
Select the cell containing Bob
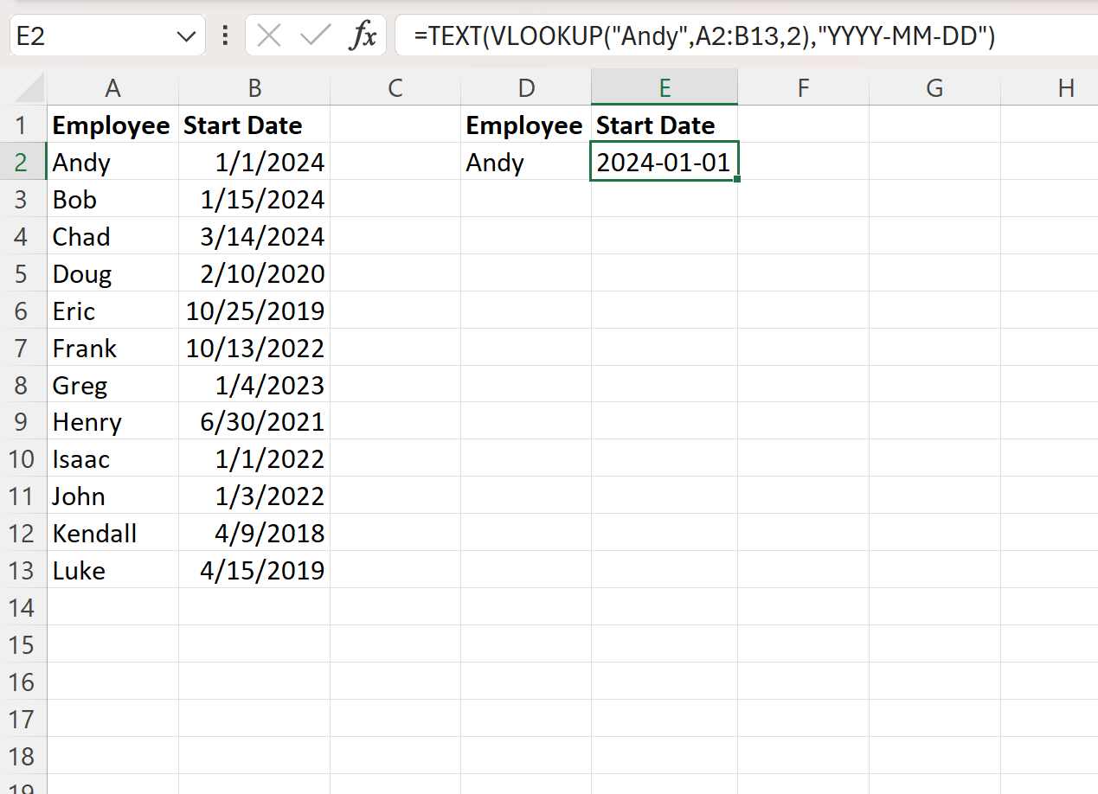tap(112, 200)
